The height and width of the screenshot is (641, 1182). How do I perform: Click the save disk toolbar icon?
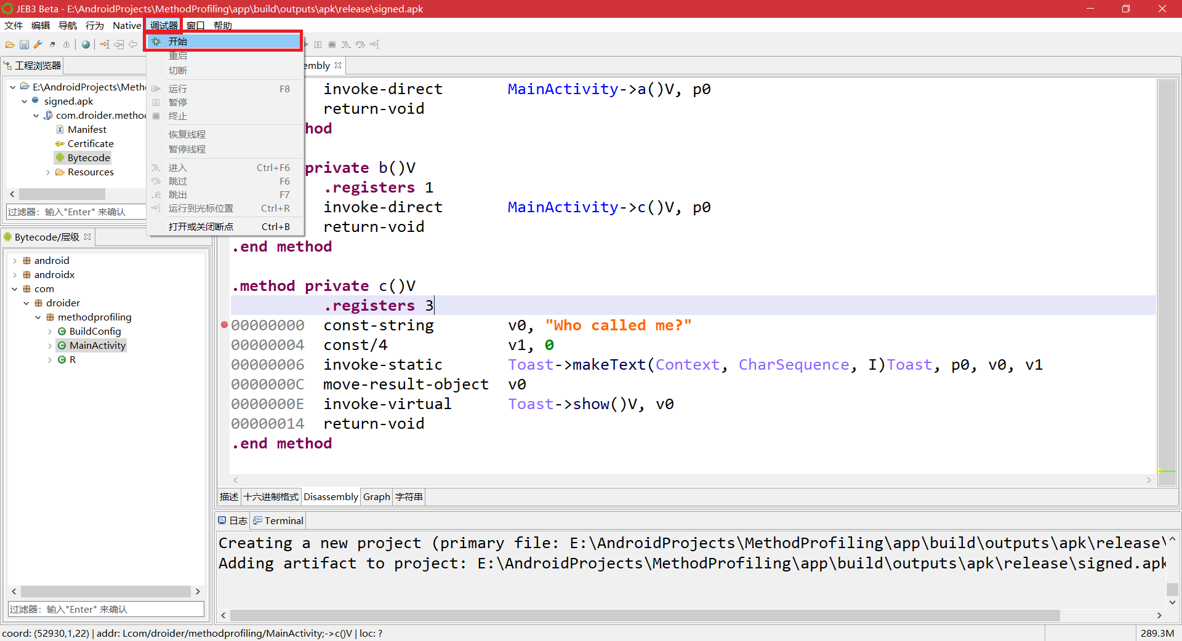pyautogui.click(x=24, y=44)
